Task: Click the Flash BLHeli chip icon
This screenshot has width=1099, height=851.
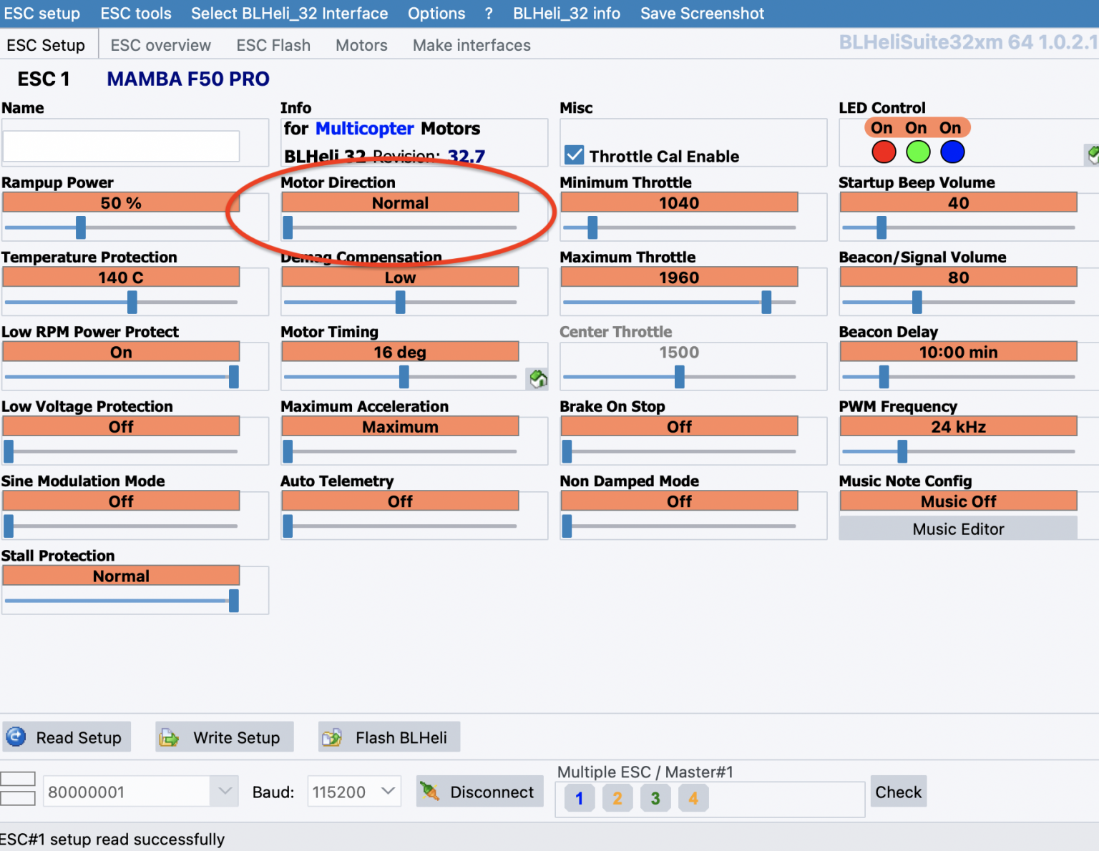Action: pyautogui.click(x=332, y=737)
